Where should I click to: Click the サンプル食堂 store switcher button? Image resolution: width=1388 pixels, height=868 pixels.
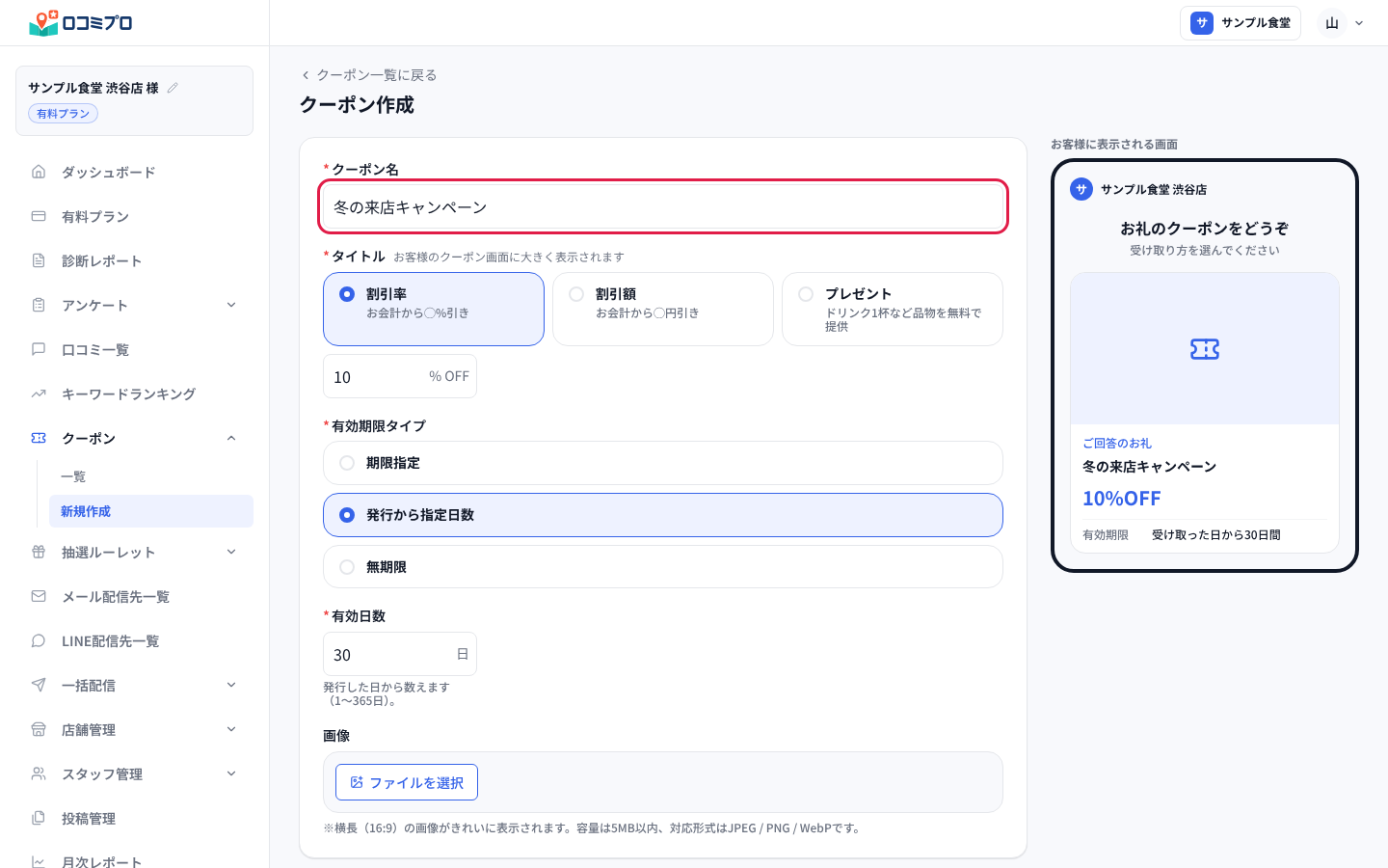point(1241,23)
